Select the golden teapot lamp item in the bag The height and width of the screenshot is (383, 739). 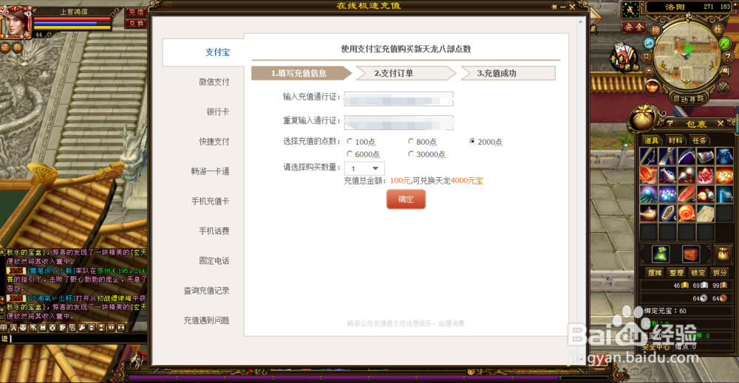649,213
